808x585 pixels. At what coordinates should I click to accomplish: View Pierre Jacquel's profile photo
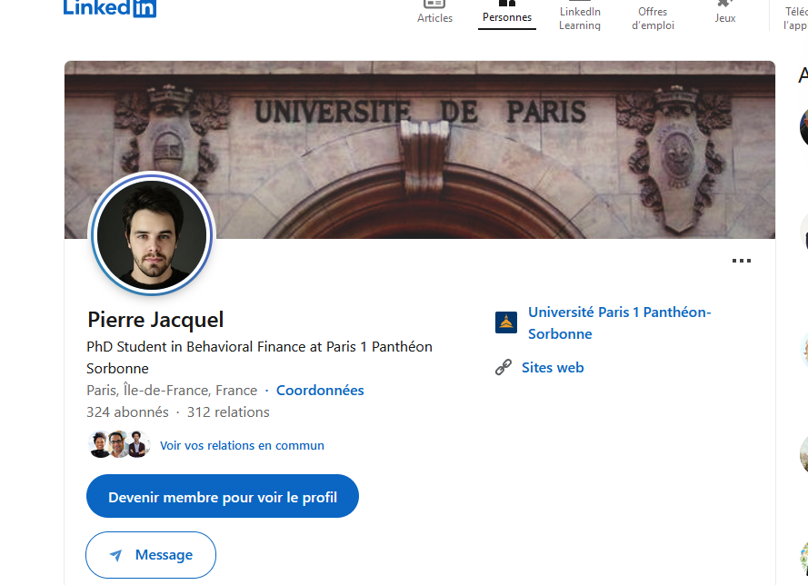pyautogui.click(x=152, y=234)
